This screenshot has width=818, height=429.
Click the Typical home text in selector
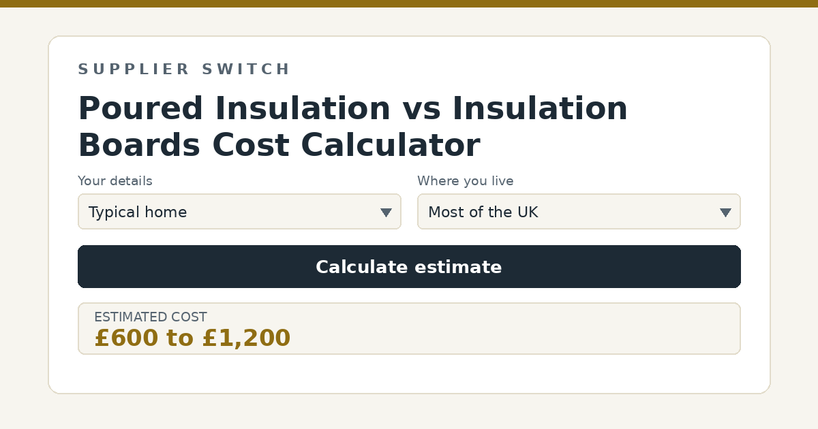click(x=138, y=212)
